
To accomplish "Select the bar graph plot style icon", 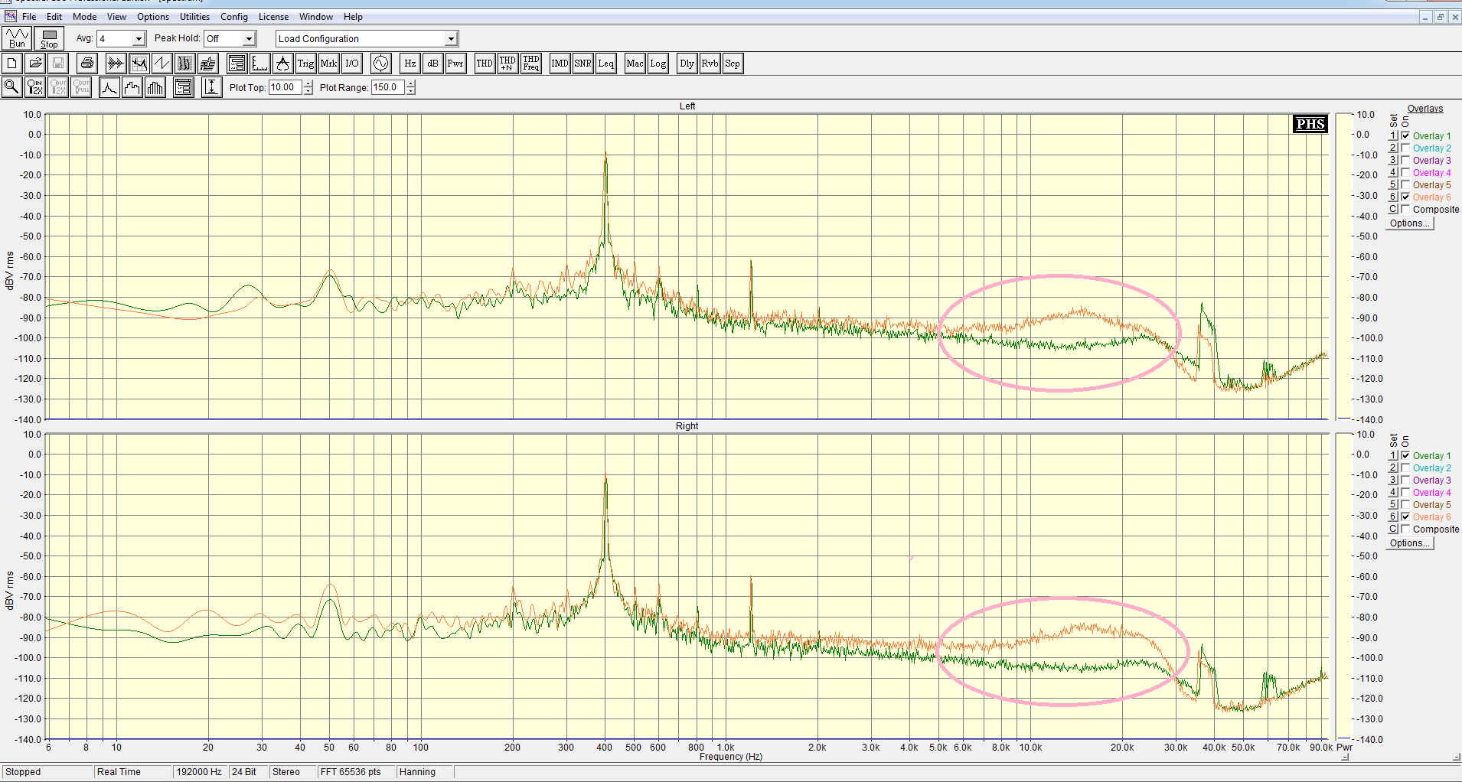I will click(155, 87).
